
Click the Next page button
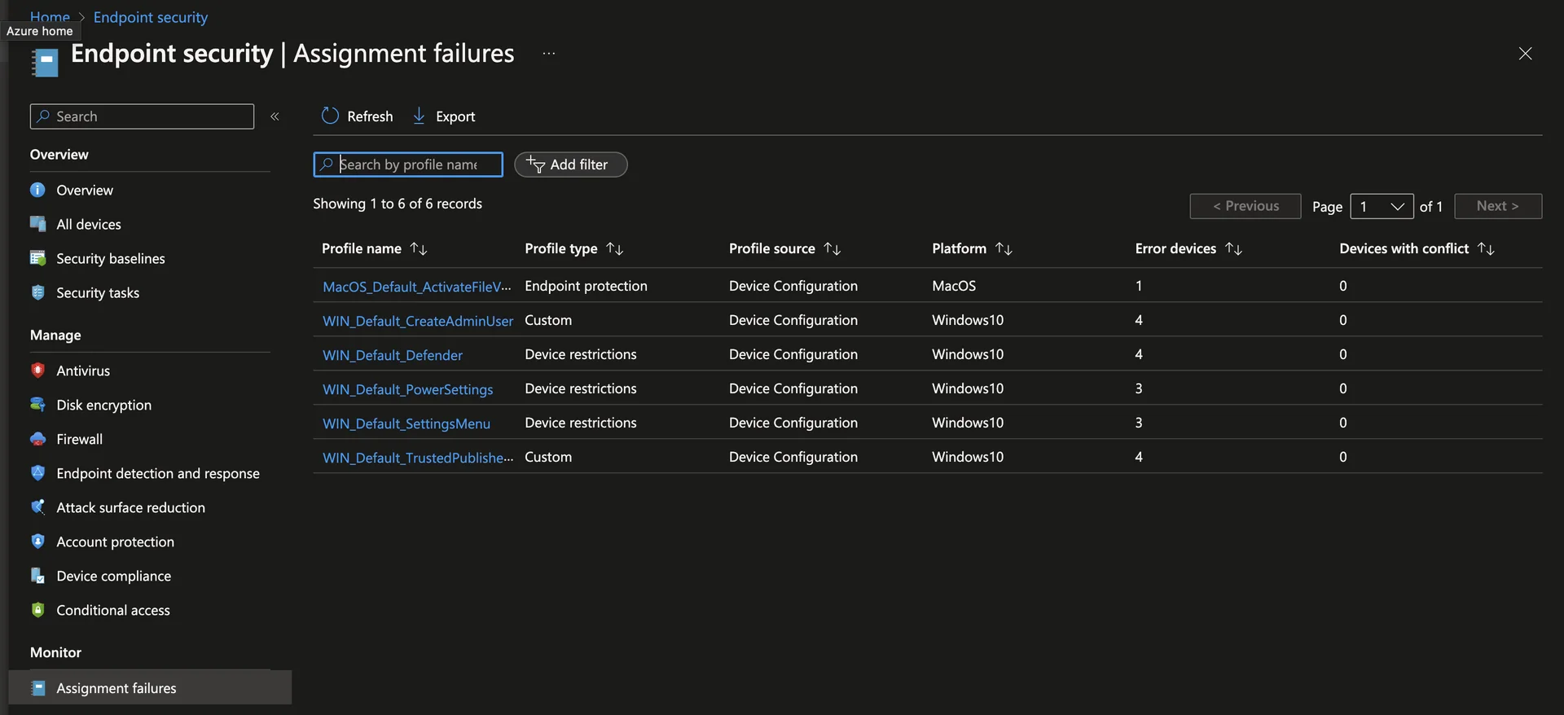pos(1498,206)
